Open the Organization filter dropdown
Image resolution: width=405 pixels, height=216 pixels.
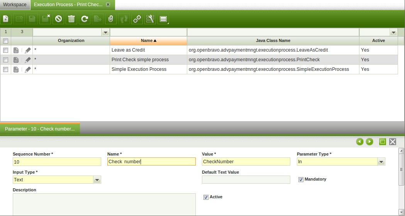point(105,32)
